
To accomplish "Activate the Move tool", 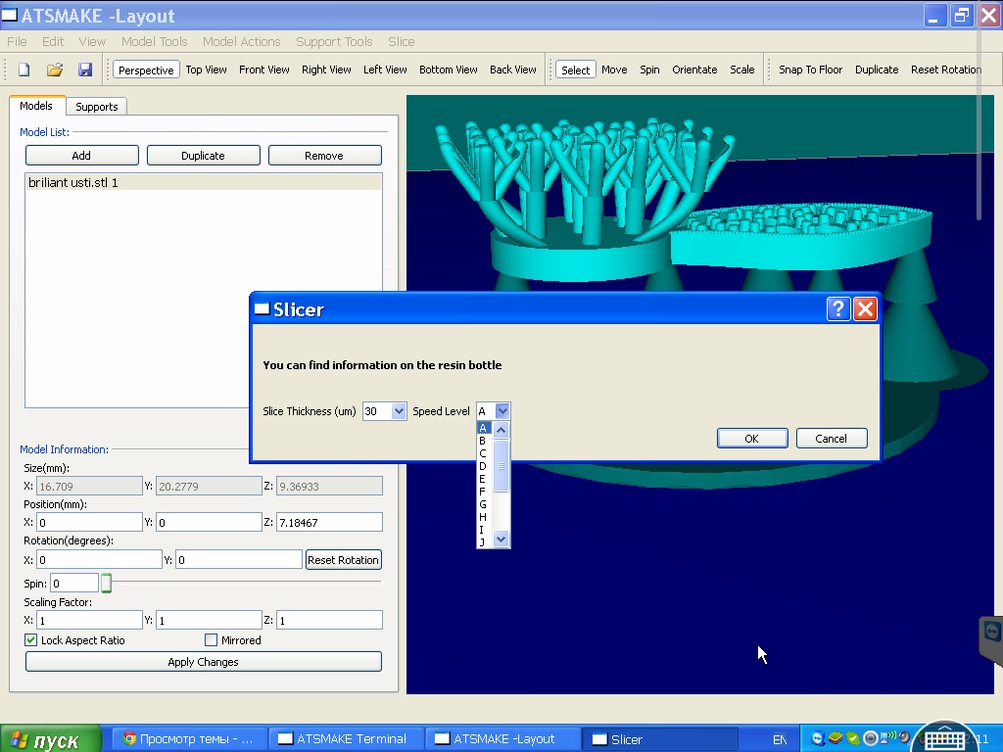I will [614, 70].
